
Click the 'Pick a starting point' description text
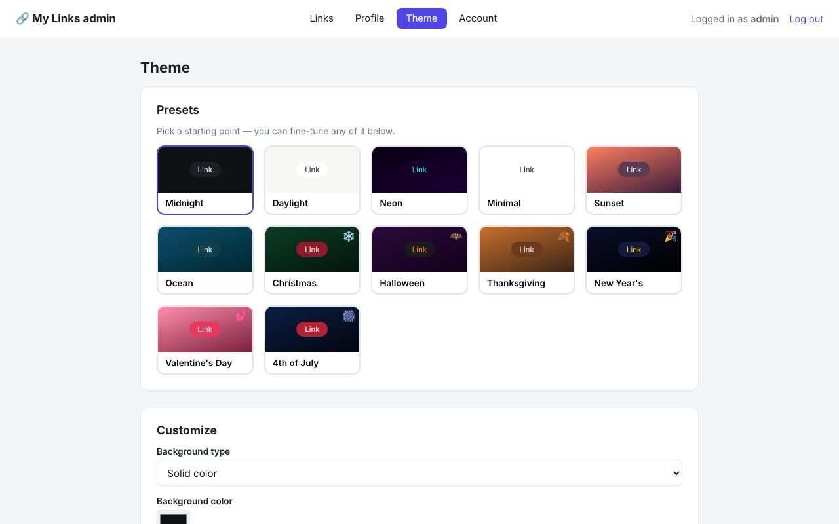pos(275,131)
